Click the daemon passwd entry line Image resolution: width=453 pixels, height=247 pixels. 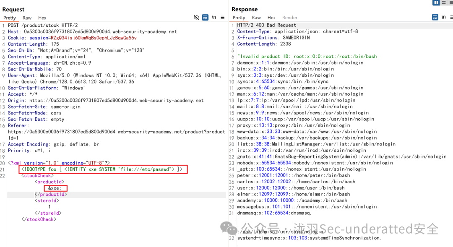point(300,63)
